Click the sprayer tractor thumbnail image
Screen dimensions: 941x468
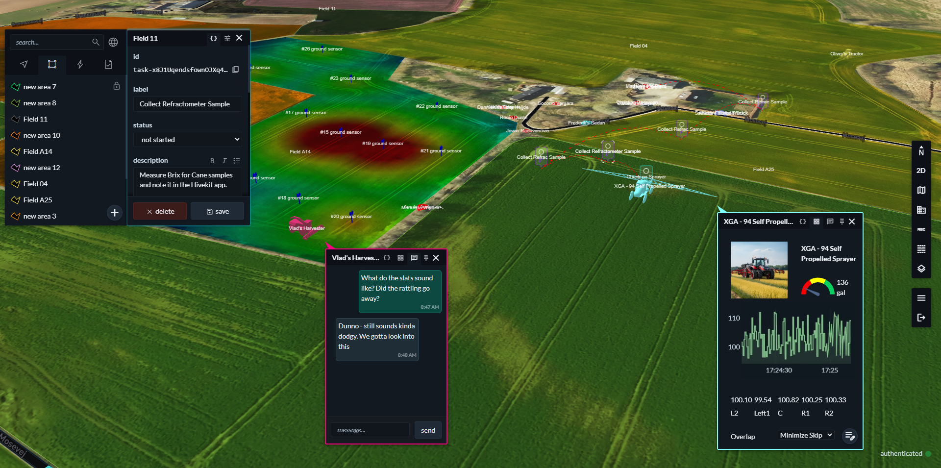(x=759, y=270)
